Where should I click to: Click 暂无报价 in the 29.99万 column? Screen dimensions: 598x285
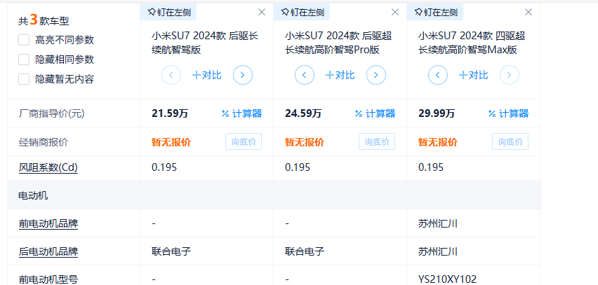(437, 142)
